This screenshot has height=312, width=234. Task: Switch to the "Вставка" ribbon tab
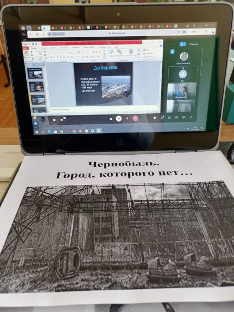click(44, 48)
